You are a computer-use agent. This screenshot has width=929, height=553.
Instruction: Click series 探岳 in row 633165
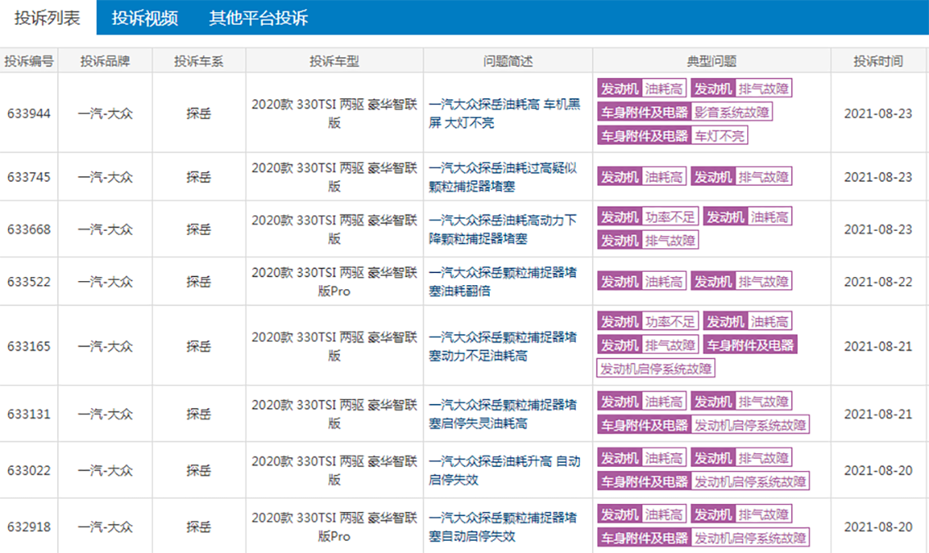199,347
